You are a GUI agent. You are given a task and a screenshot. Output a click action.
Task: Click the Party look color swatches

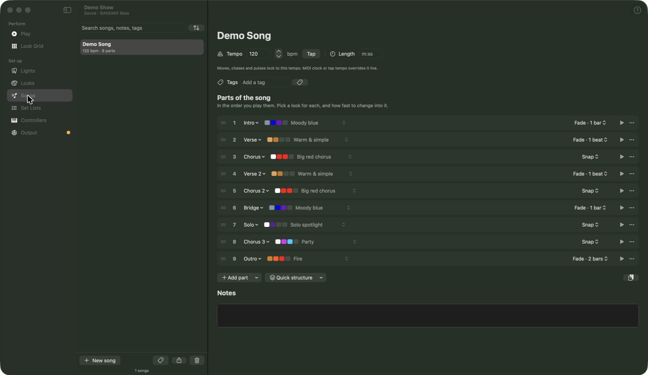tap(287, 242)
